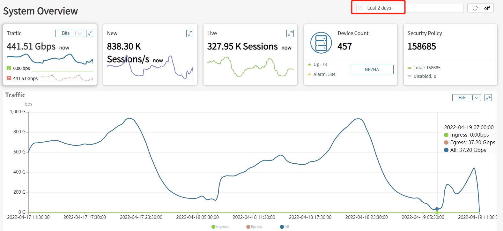The width and height of the screenshot is (503, 231).
Task: Click the Live sessions green sparkline
Action: click(250, 67)
